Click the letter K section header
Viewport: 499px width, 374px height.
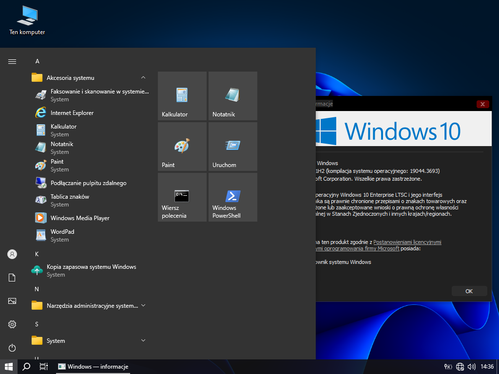click(x=37, y=254)
